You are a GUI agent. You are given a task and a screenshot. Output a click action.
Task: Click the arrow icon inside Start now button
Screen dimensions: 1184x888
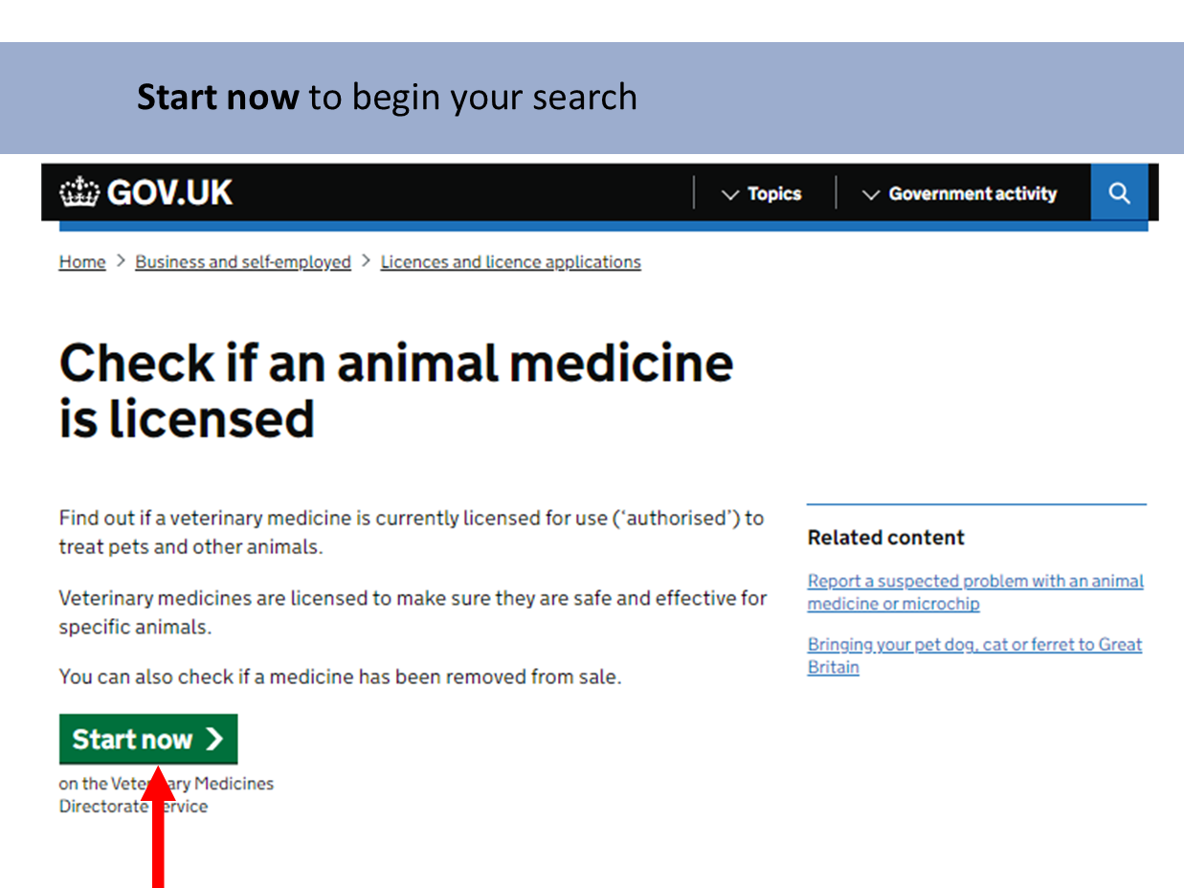click(214, 740)
